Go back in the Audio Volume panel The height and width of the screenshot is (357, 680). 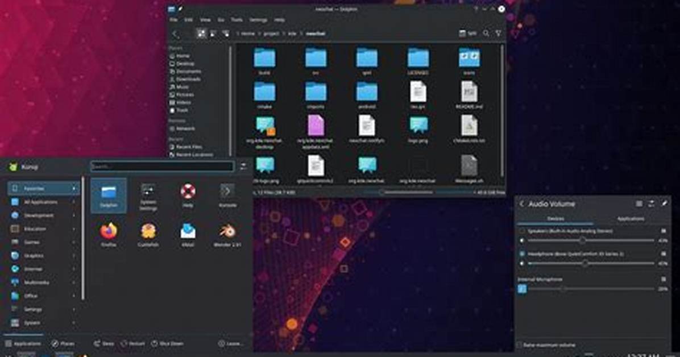pyautogui.click(x=522, y=204)
